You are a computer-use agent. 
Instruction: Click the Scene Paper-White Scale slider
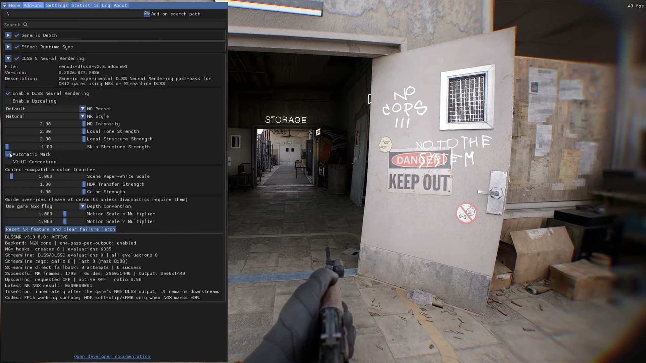45,176
